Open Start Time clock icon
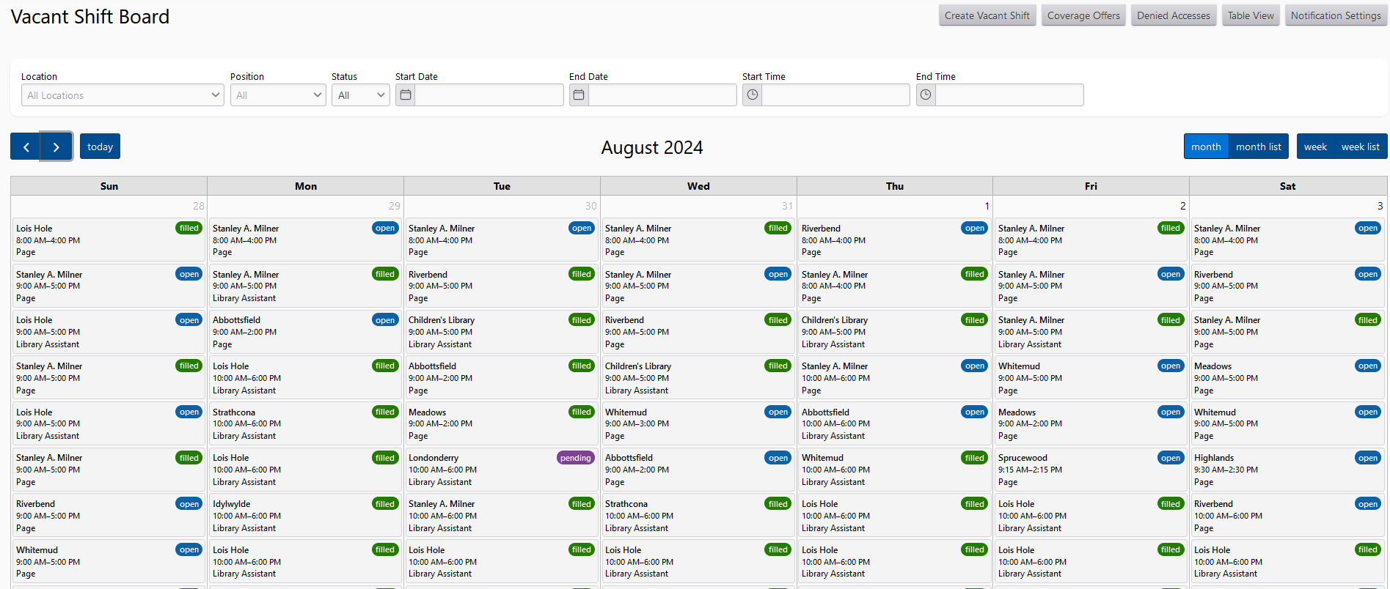Viewport: 1390px width, 589px height. click(x=753, y=95)
